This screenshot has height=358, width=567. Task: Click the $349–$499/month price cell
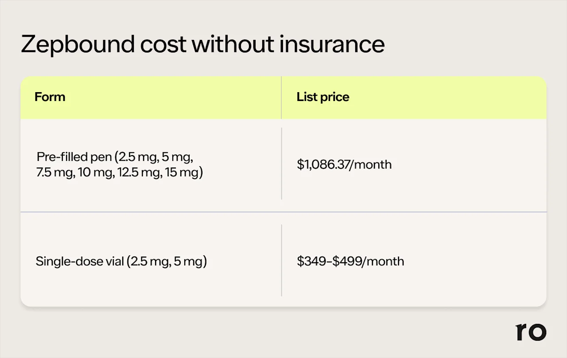click(x=350, y=261)
